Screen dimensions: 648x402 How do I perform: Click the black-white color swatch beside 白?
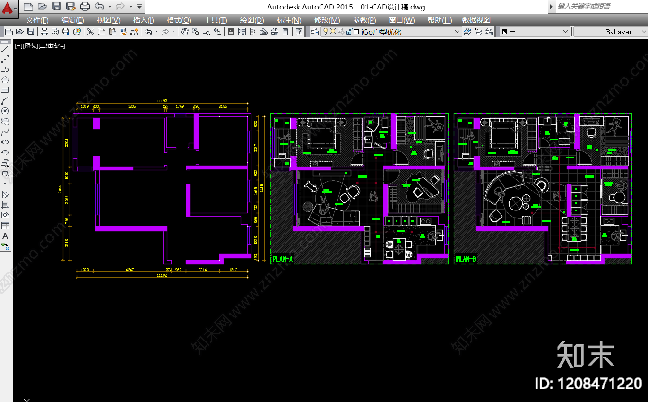click(x=505, y=32)
